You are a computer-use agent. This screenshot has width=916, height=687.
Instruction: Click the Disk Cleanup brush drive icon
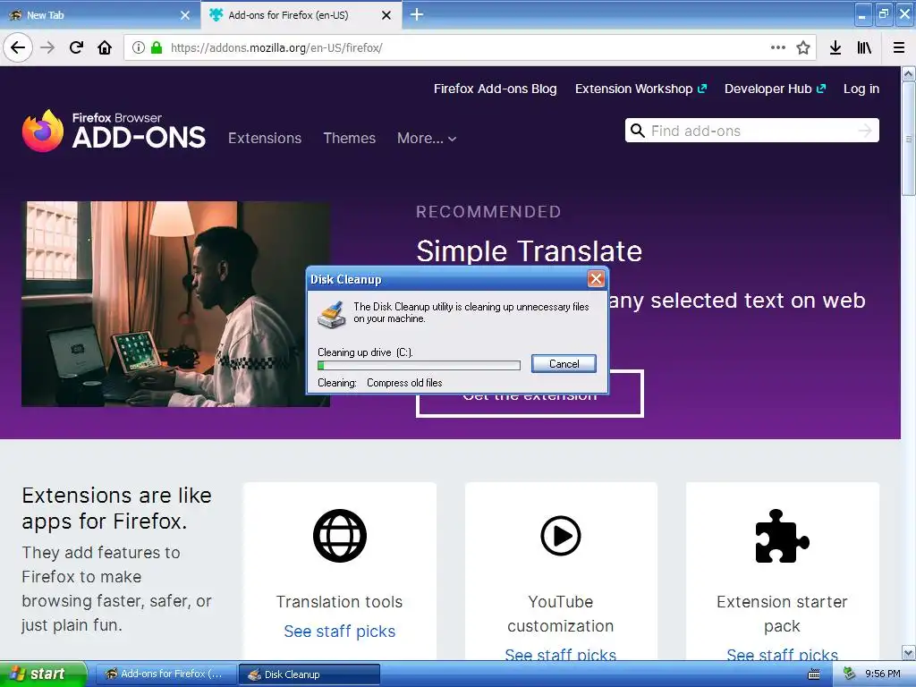coord(331,314)
